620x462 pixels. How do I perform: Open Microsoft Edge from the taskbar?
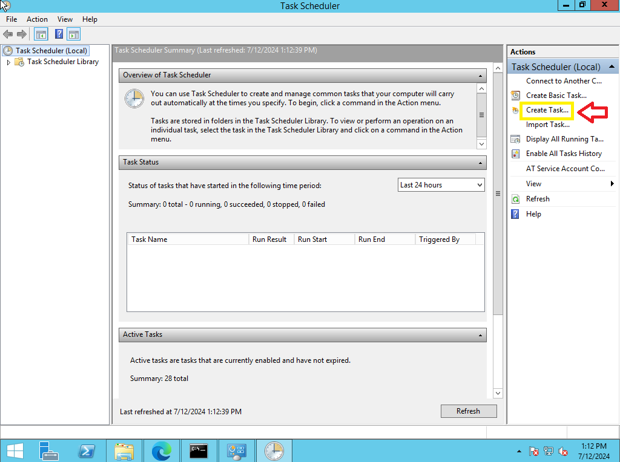coord(162,451)
